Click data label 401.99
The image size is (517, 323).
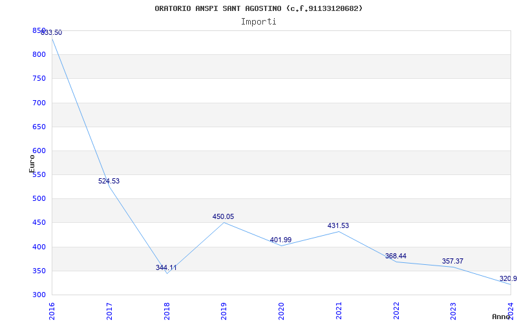click(280, 240)
